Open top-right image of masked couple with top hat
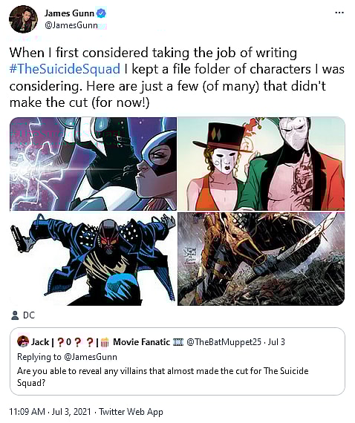The width and height of the screenshot is (355, 423). pyautogui.click(x=261, y=164)
